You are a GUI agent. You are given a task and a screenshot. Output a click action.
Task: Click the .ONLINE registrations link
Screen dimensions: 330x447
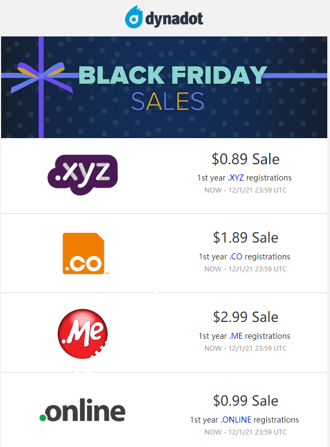[235, 420]
